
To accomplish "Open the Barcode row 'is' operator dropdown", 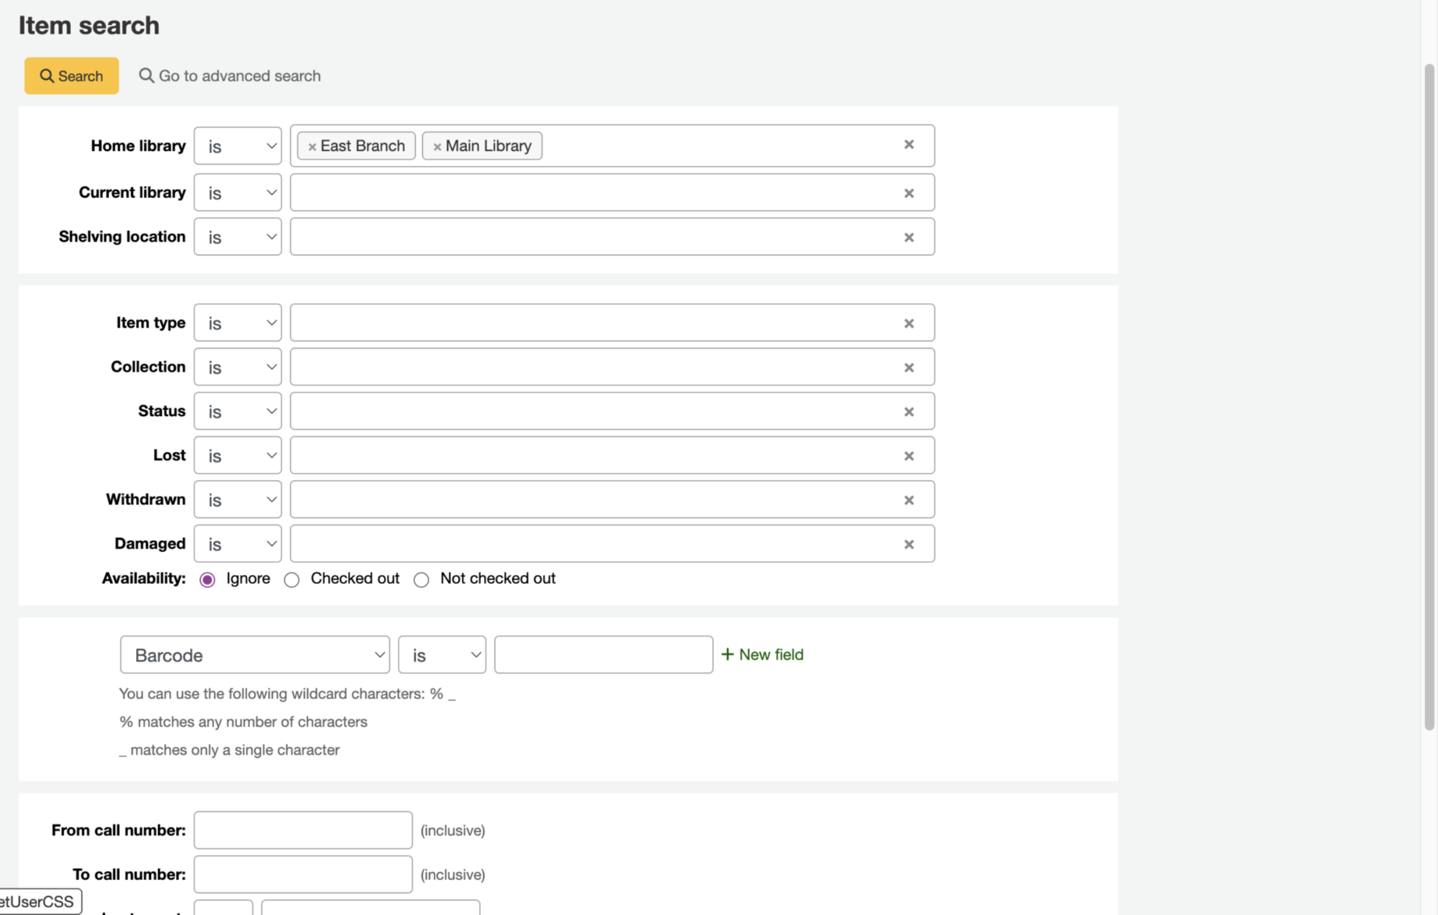I will click(x=442, y=655).
